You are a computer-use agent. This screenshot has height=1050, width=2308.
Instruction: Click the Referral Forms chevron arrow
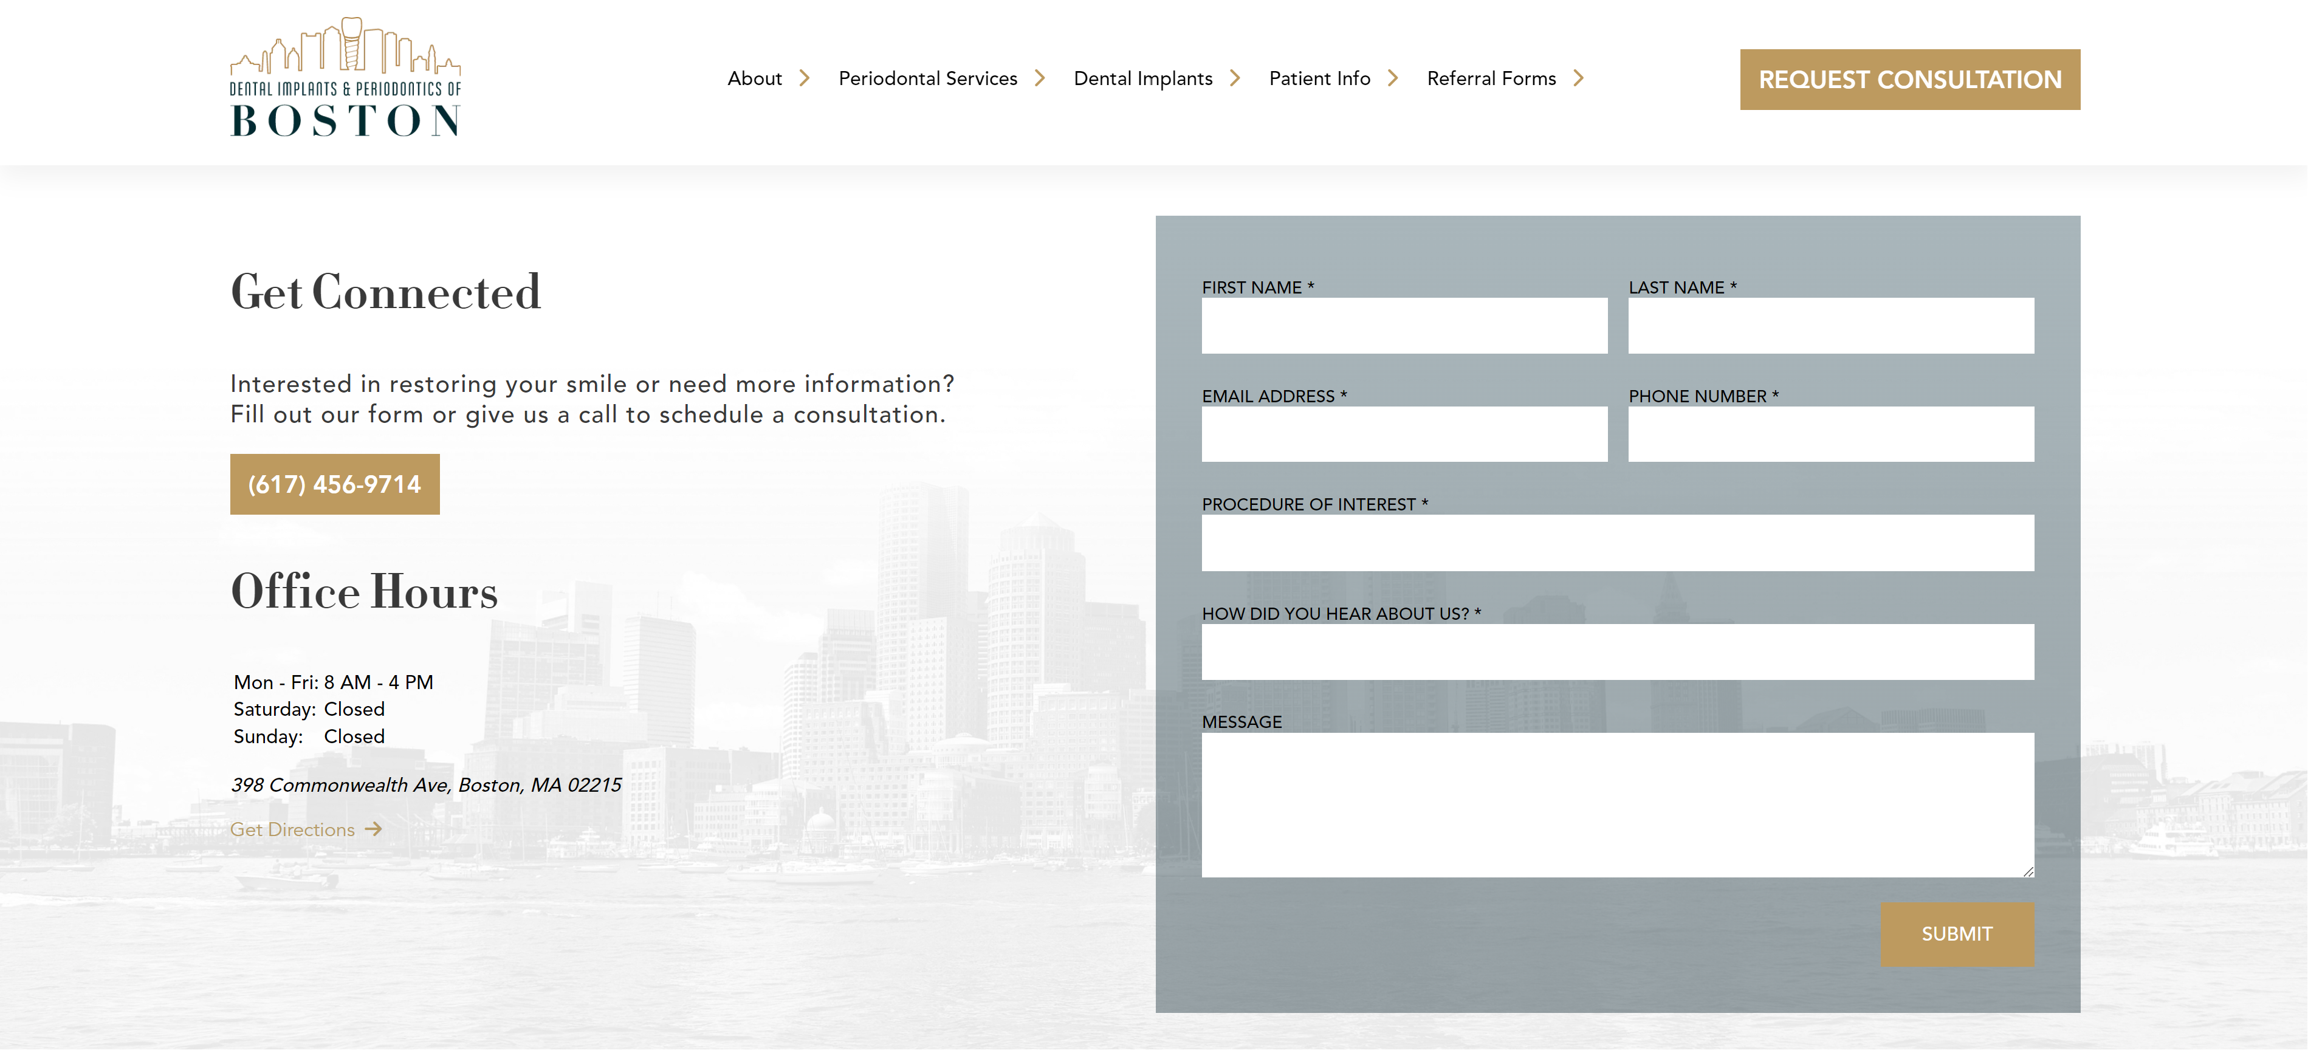point(1579,79)
